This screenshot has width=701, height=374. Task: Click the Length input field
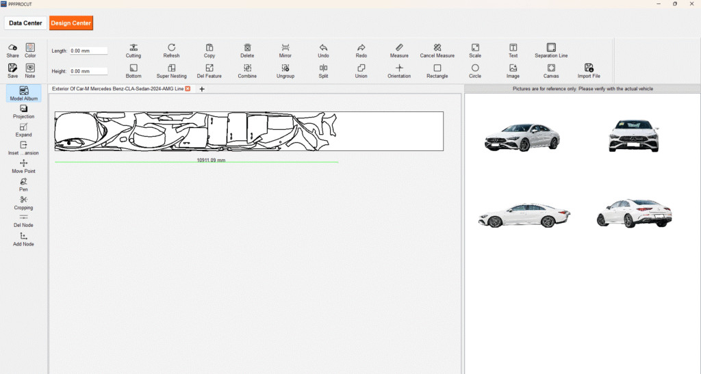[89, 51]
